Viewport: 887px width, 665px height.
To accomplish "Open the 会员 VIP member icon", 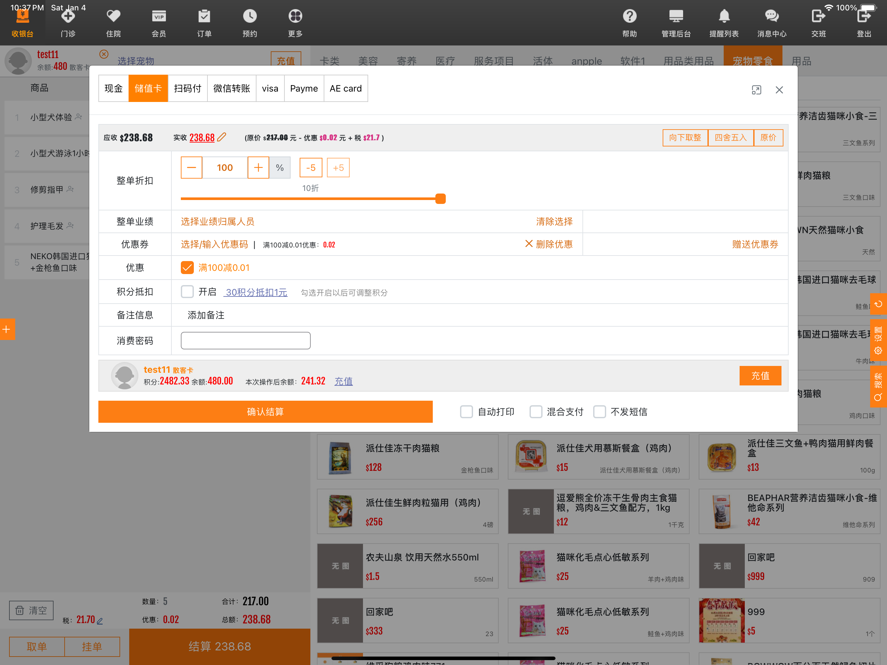I will tap(159, 23).
